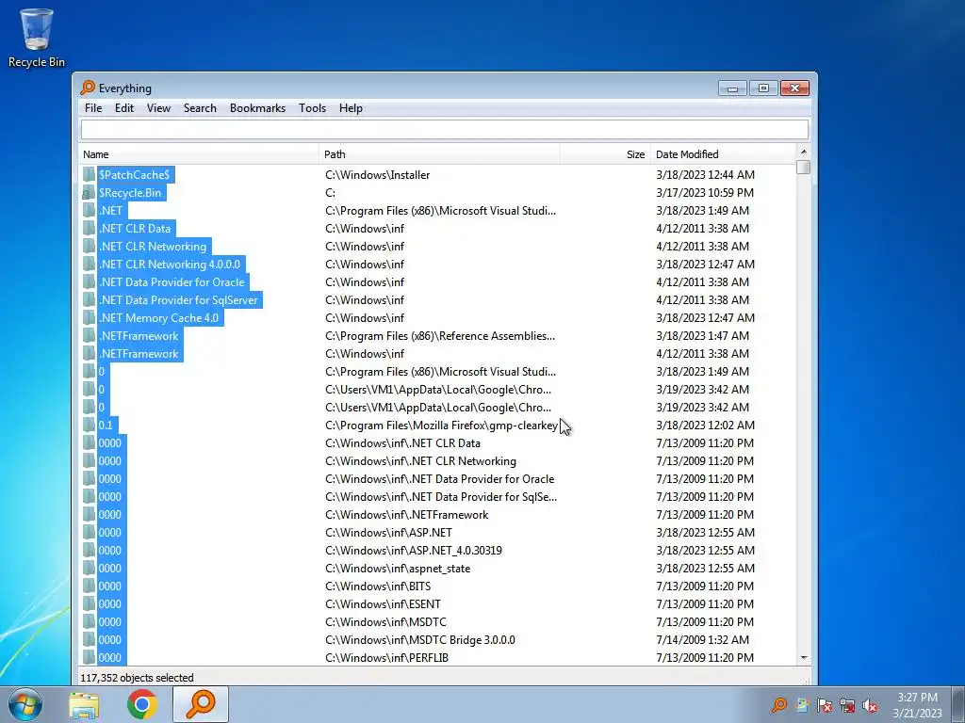Select the 0.1 folder entry
The image size is (965, 723).
pos(106,425)
